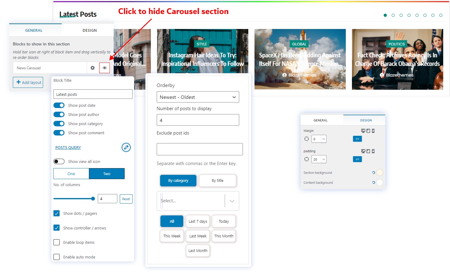
Task: Open the Orderby Newest - Oldest dropdown
Action: pos(198,97)
